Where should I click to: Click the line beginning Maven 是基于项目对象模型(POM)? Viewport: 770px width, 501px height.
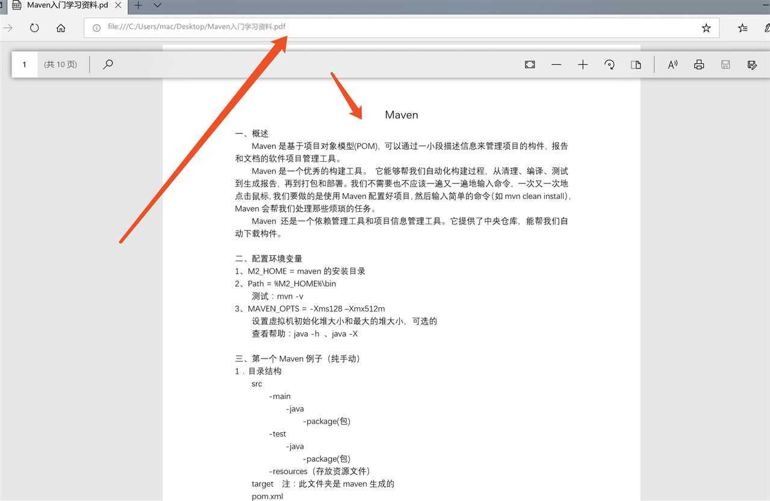point(410,146)
